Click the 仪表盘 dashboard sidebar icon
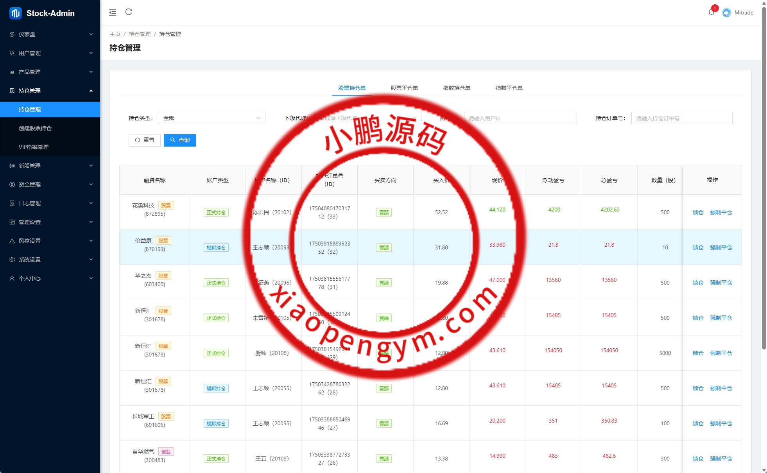This screenshot has width=767, height=473. click(x=12, y=34)
